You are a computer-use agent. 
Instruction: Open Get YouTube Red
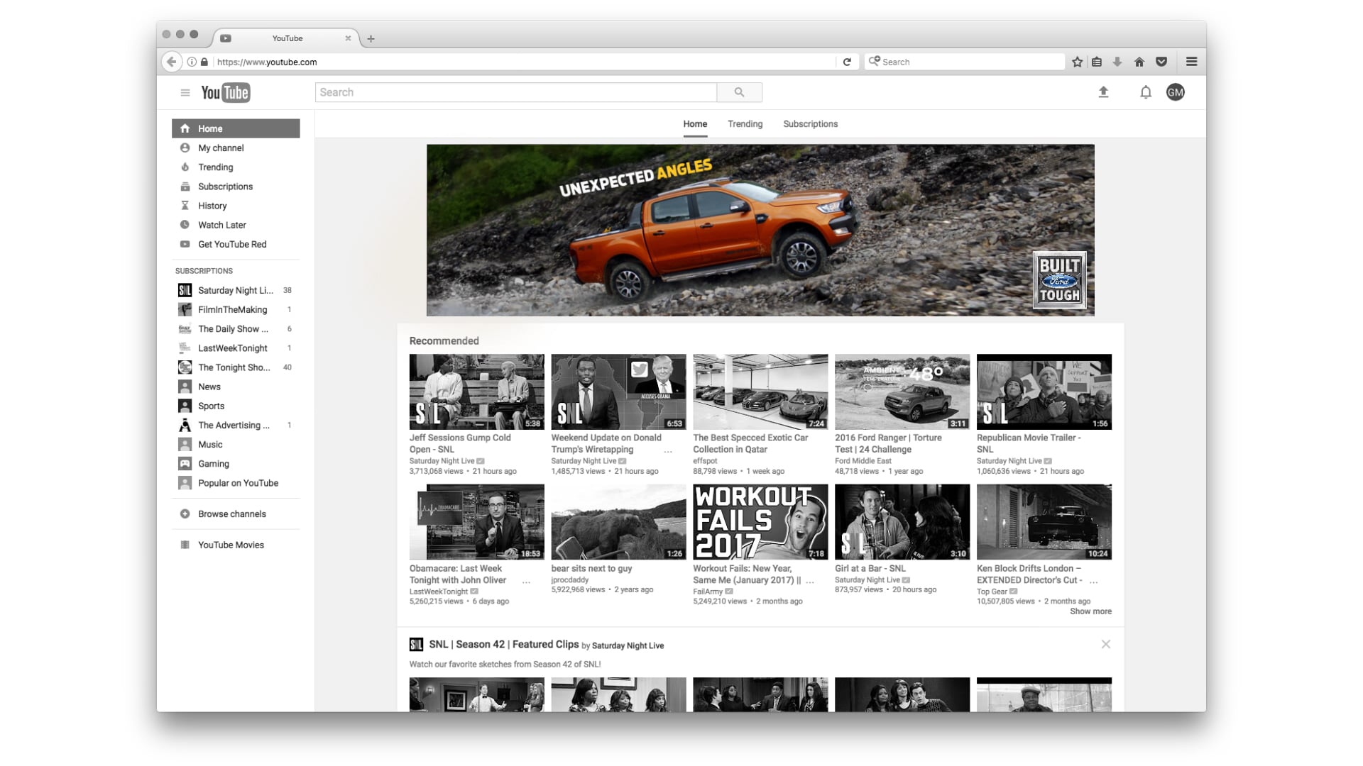pyautogui.click(x=231, y=244)
